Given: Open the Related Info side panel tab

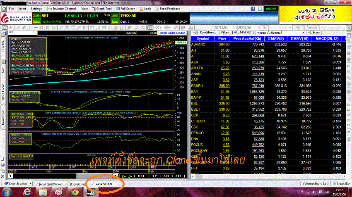Looking at the screenshot, I should click(3, 117).
